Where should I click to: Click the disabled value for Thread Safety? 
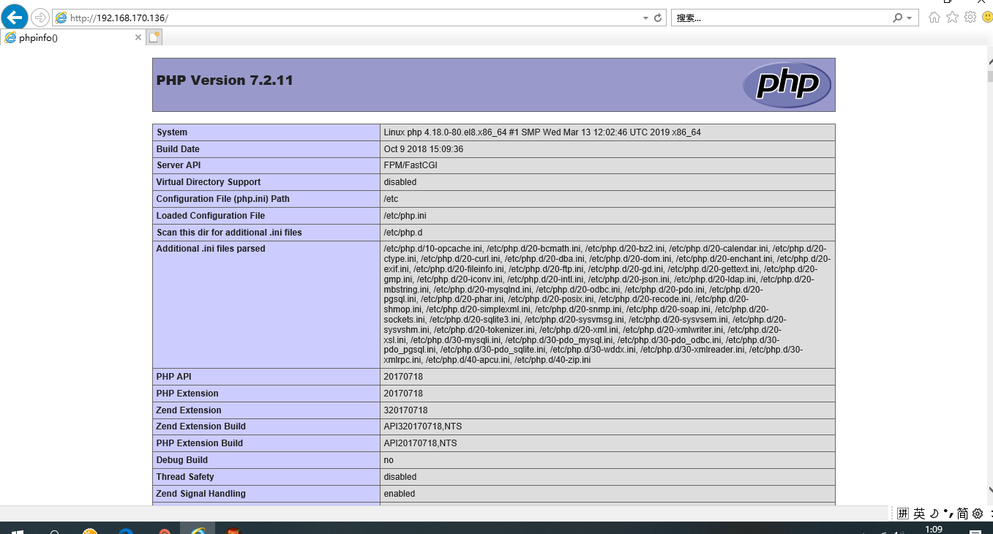tap(400, 477)
